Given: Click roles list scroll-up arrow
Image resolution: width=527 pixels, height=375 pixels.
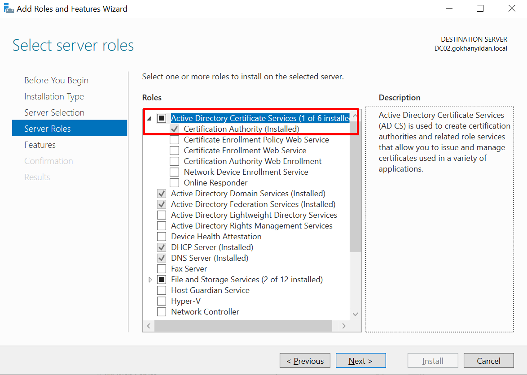Looking at the screenshot, I should [x=355, y=116].
